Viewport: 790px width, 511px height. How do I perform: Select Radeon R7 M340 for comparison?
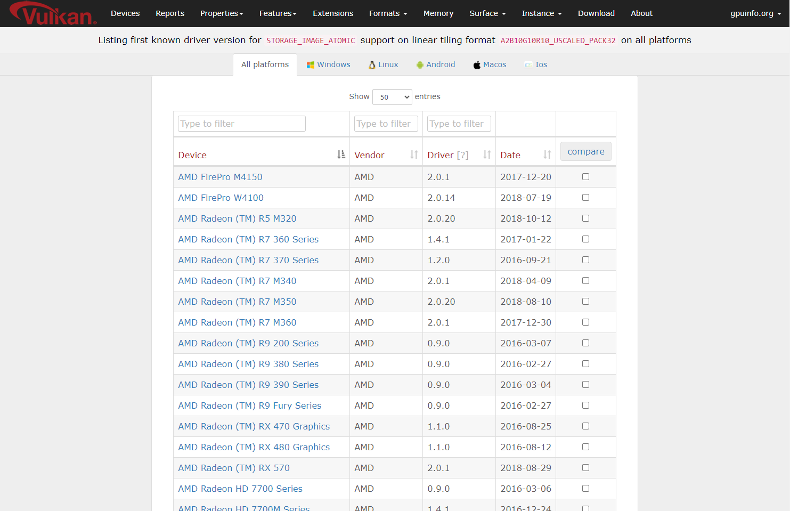[x=585, y=280]
